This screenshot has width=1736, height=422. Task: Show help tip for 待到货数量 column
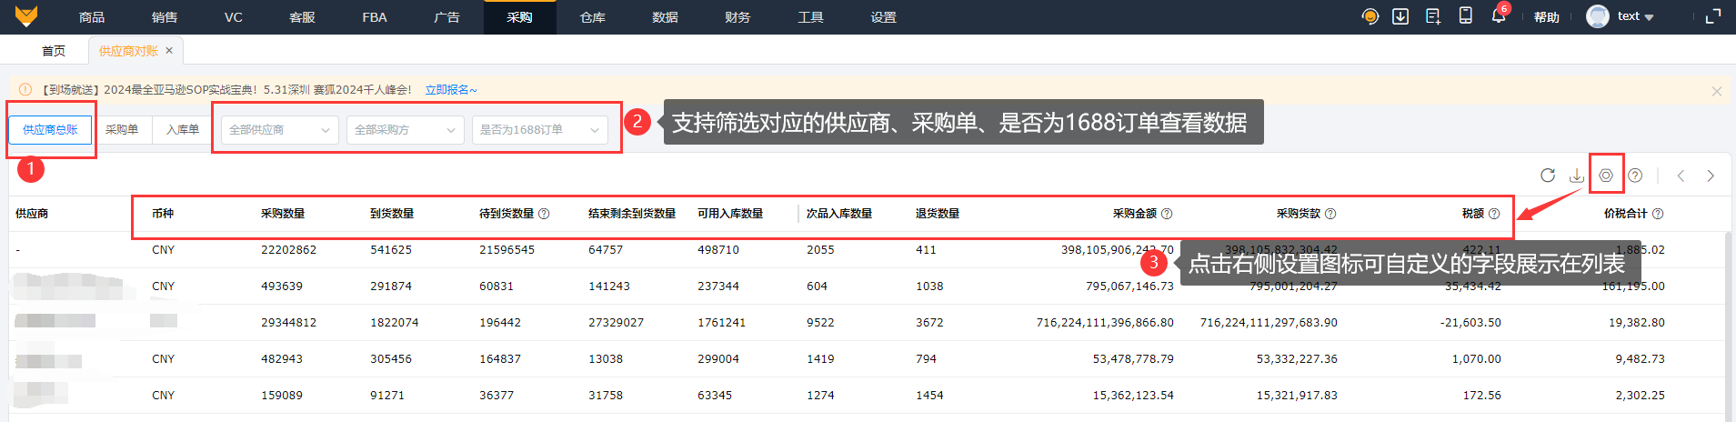tap(544, 214)
